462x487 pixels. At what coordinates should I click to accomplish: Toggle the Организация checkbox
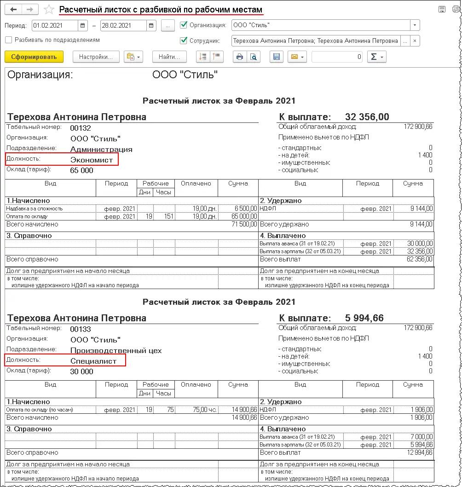pyautogui.click(x=184, y=25)
